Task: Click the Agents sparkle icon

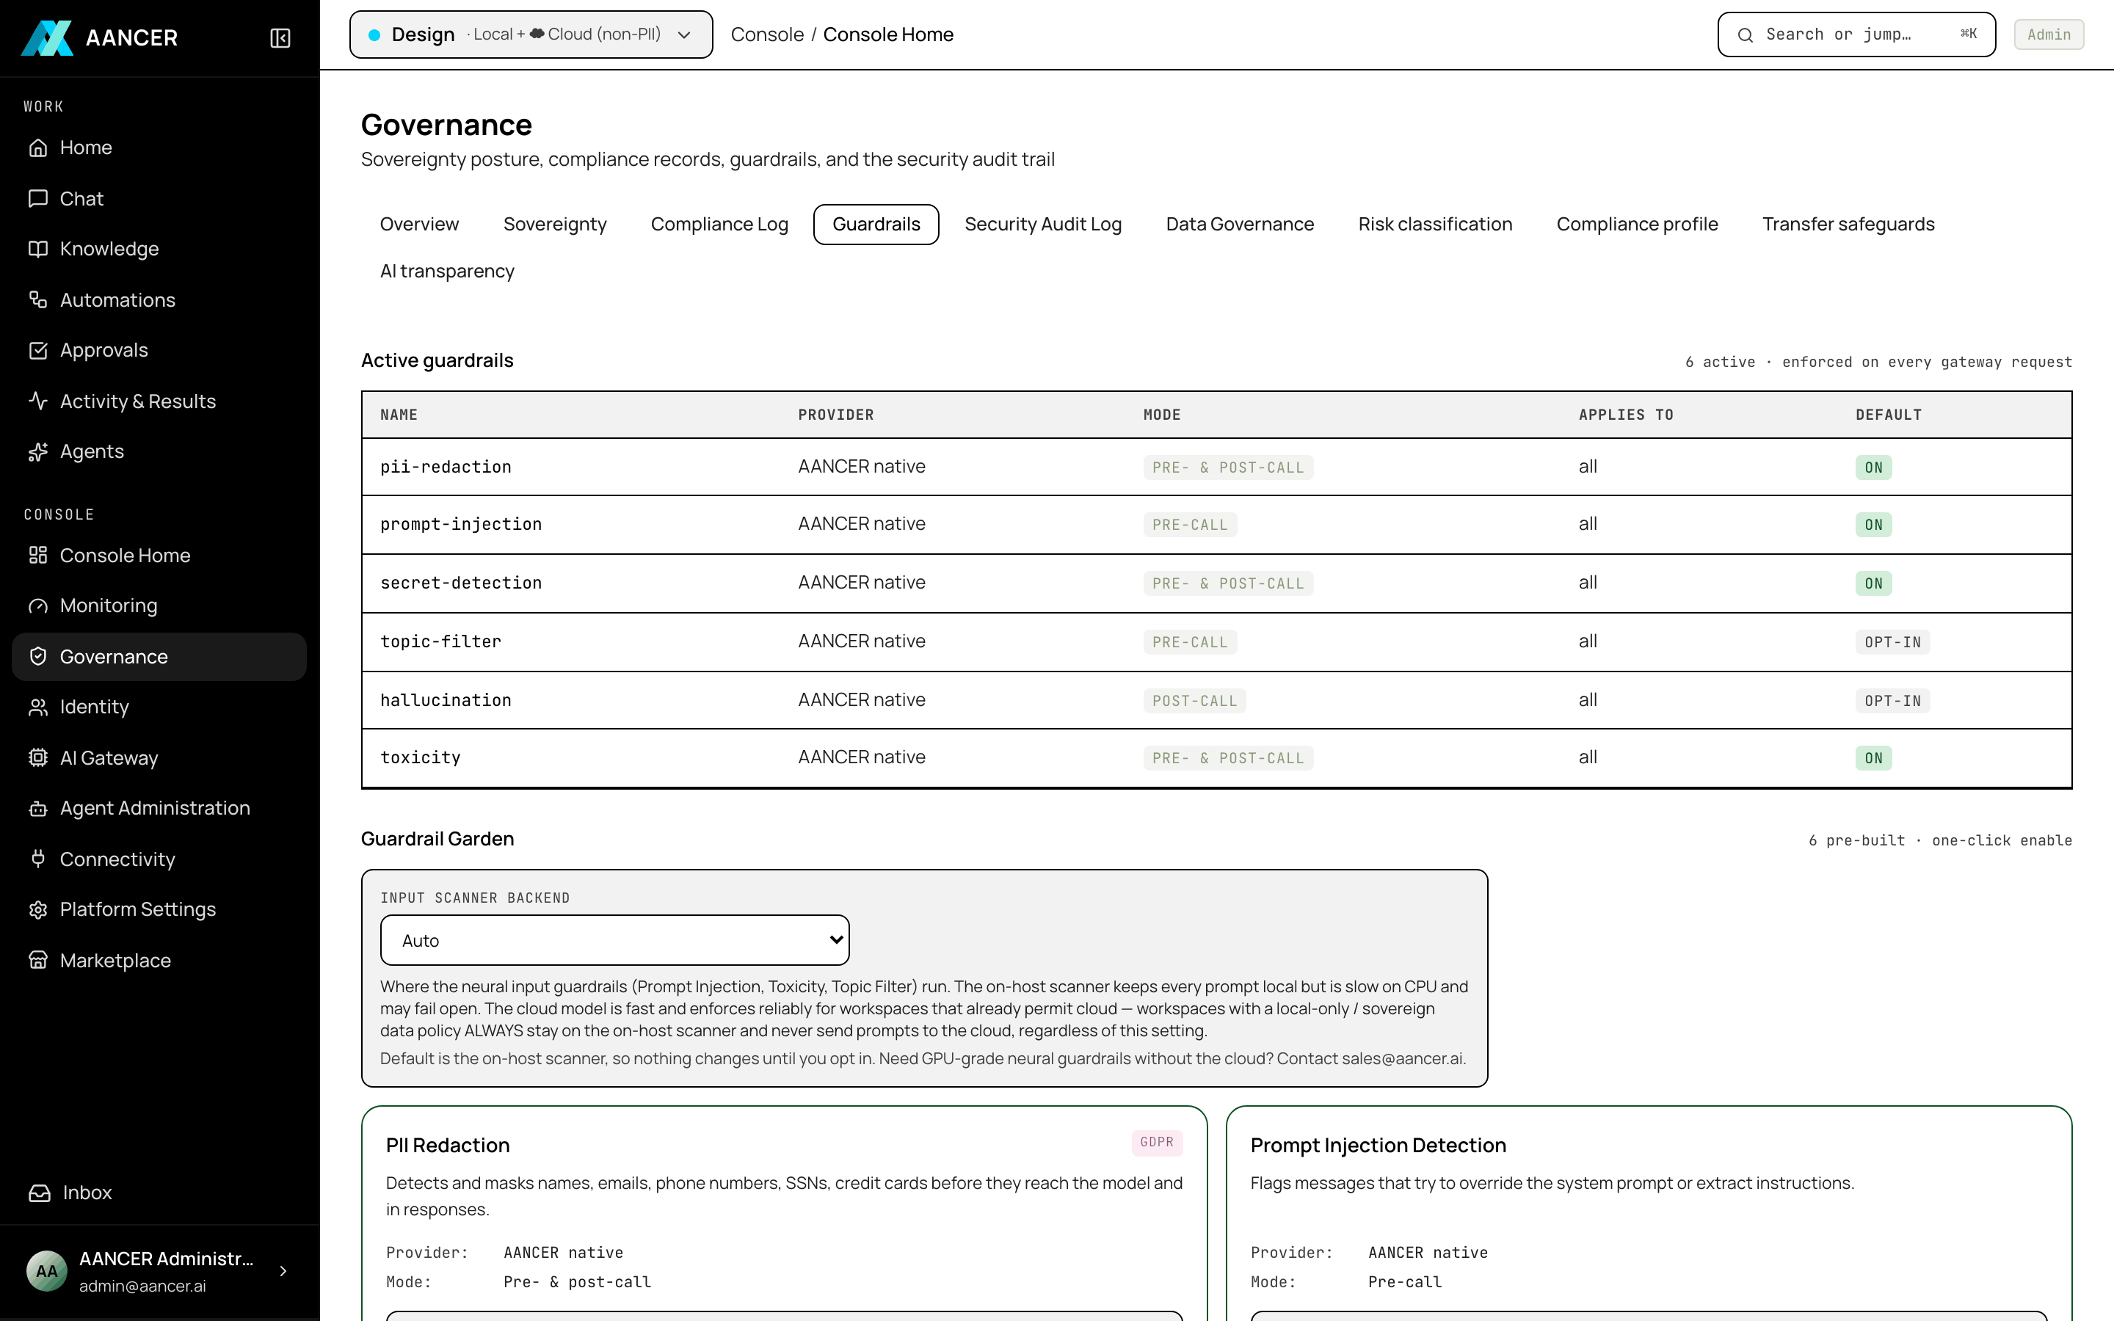Action: tap(37, 451)
